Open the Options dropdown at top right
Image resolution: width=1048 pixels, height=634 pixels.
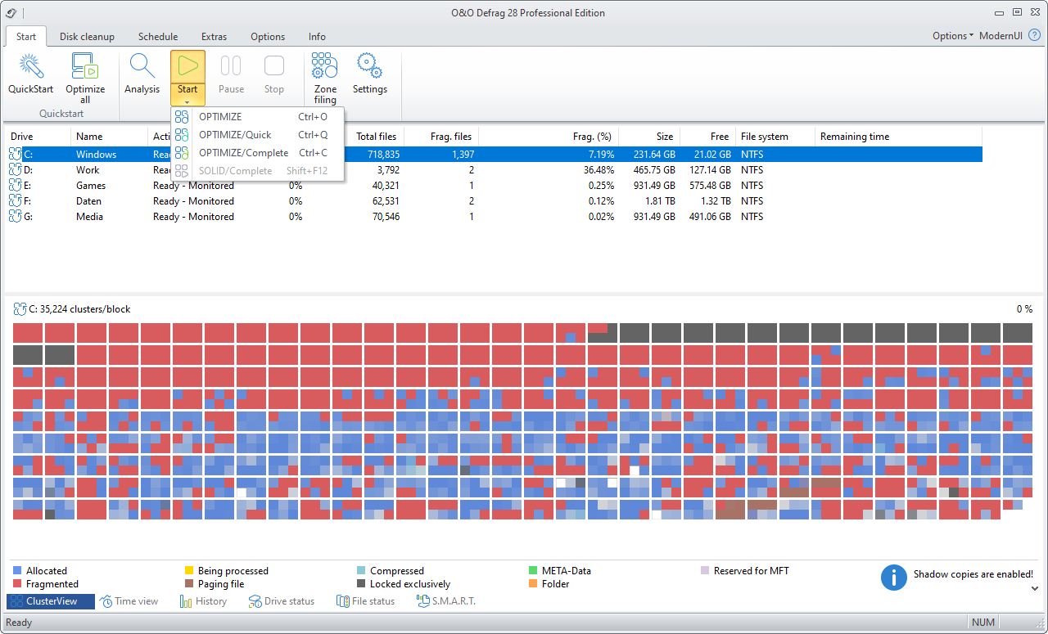click(x=953, y=36)
